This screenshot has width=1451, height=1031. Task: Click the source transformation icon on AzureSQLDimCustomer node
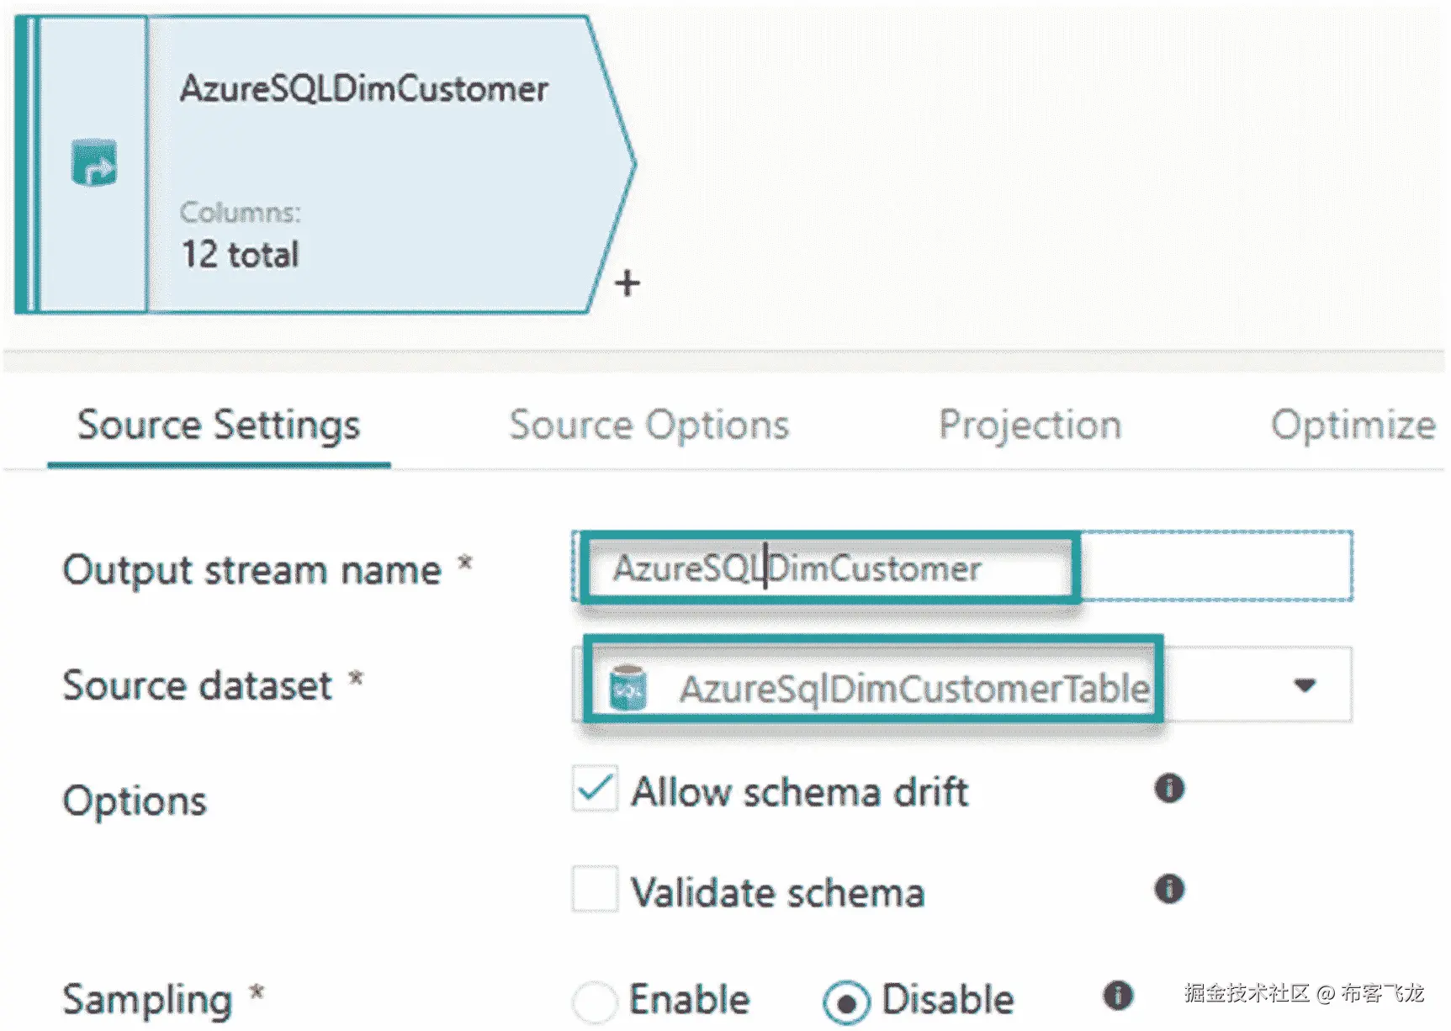pos(93,163)
